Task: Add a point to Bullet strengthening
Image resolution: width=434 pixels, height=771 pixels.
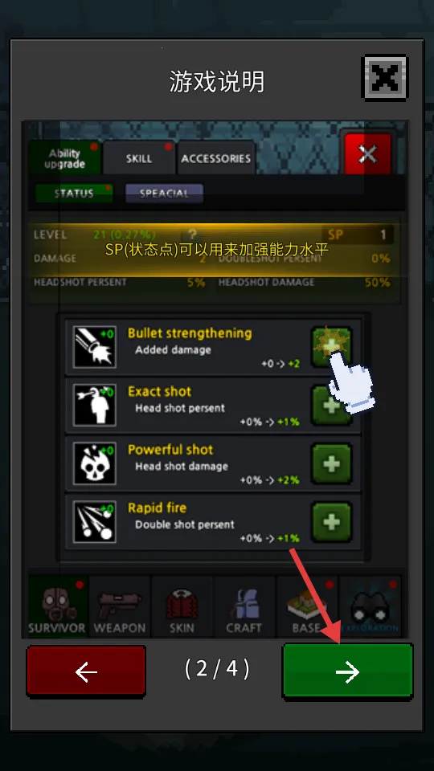Action: (x=332, y=347)
